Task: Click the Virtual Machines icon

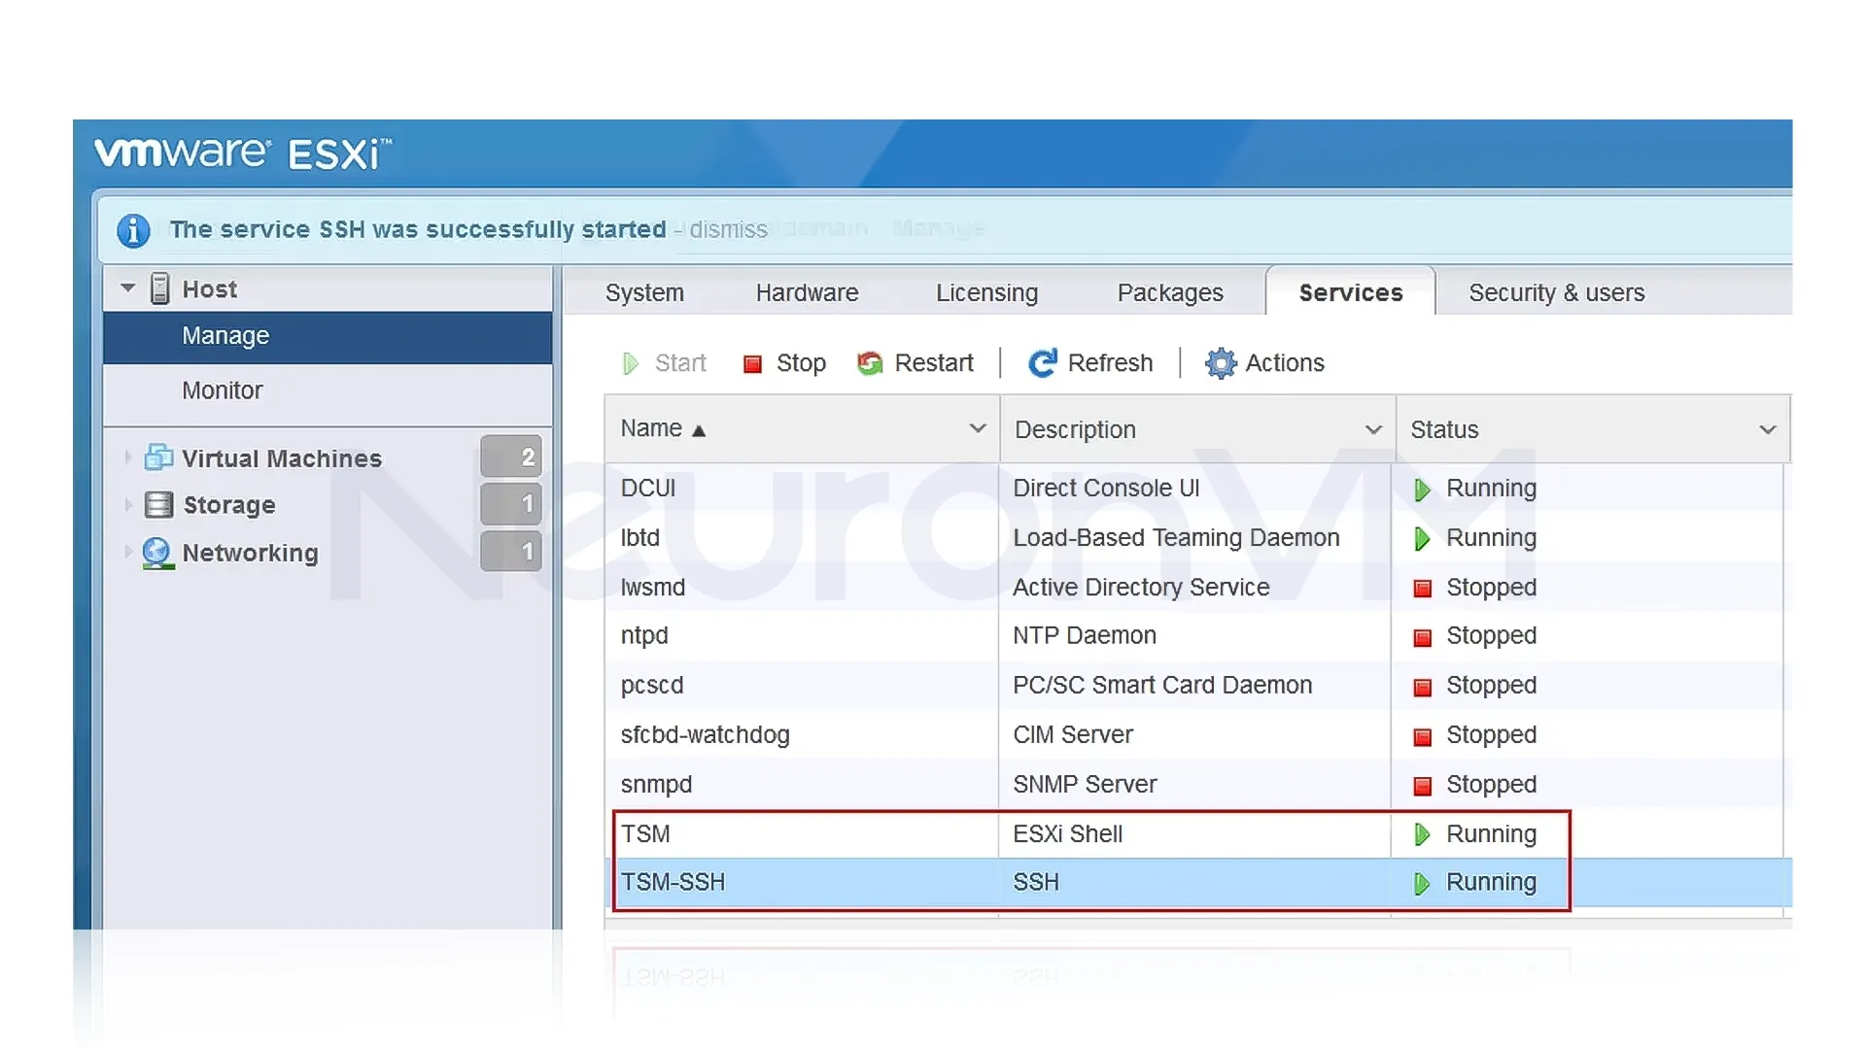Action: tap(158, 457)
